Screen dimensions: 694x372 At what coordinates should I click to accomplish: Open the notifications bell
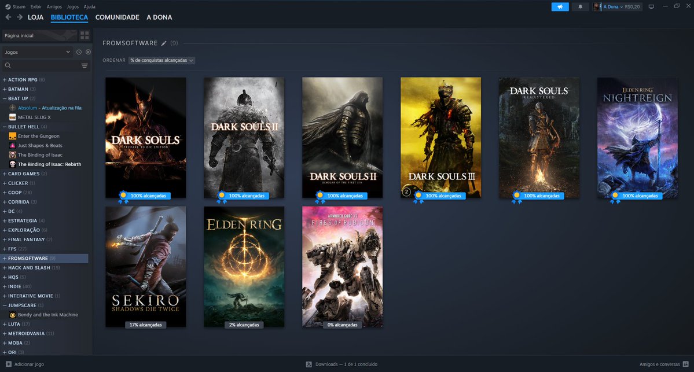580,6
